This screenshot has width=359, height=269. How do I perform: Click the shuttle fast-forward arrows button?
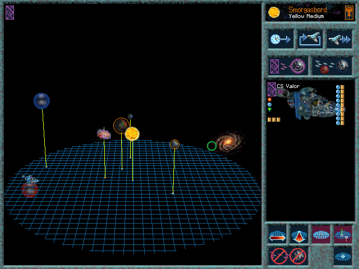tap(339, 39)
